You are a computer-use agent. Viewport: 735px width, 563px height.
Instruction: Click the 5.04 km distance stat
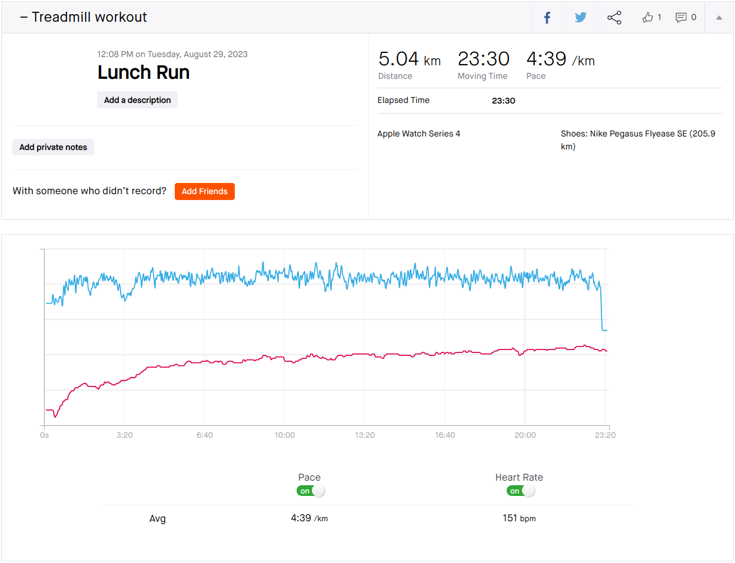coord(409,59)
